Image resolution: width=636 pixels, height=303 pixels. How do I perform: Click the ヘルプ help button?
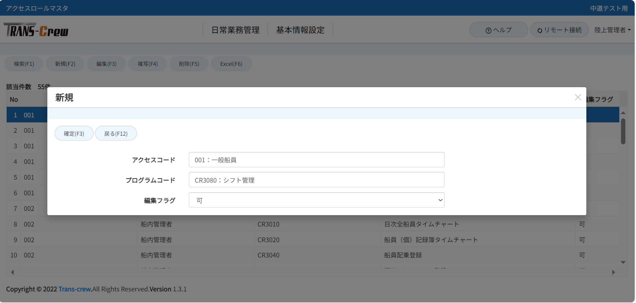498,30
